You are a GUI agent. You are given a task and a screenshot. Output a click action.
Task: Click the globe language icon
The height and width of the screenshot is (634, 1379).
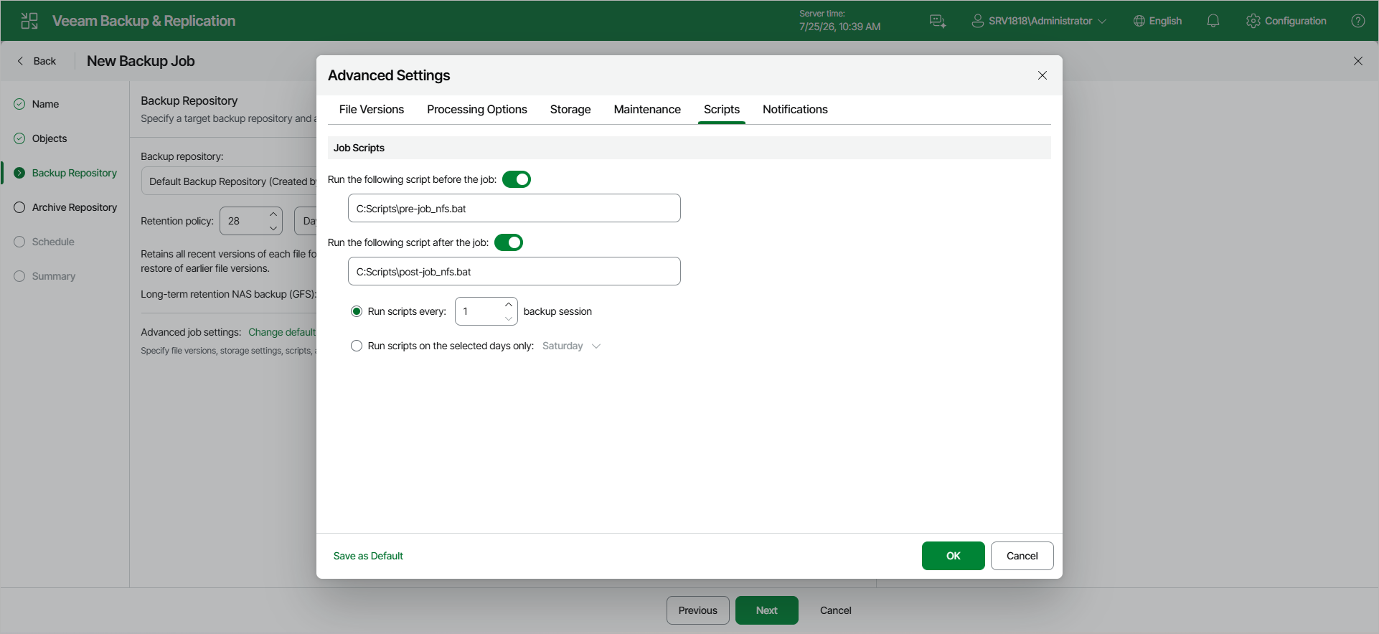point(1139,21)
